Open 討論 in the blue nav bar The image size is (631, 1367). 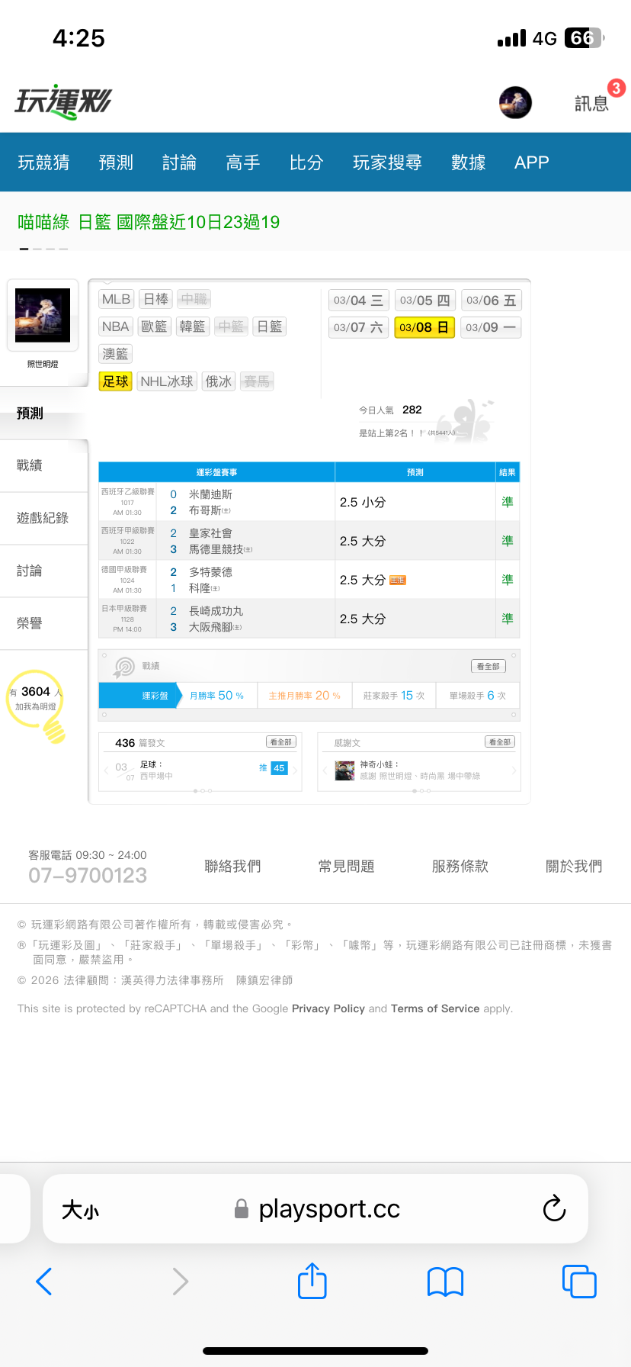pos(179,162)
